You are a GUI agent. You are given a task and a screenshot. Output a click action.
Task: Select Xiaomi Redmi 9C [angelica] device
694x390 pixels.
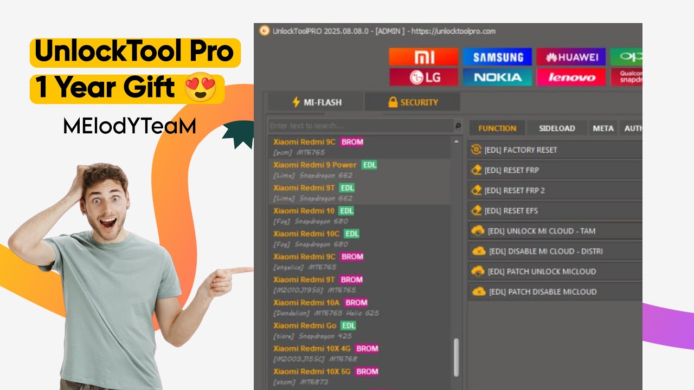pos(360,262)
